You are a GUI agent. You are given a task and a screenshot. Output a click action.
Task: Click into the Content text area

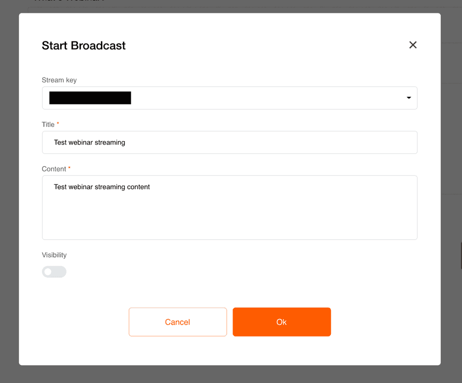coord(229,208)
